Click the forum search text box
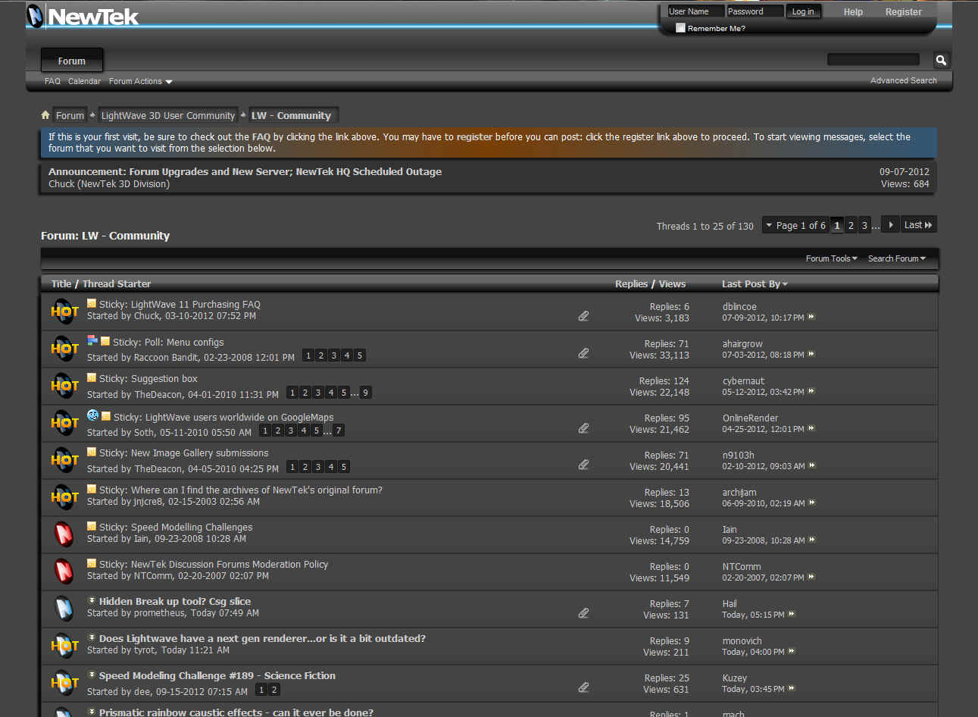This screenshot has width=978, height=717. tap(873, 59)
